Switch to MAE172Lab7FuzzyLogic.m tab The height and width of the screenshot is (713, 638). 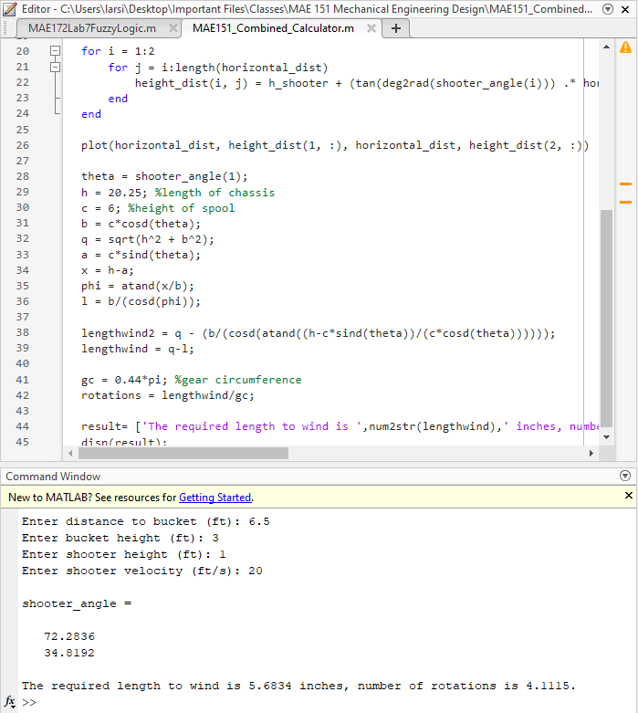tap(91, 28)
